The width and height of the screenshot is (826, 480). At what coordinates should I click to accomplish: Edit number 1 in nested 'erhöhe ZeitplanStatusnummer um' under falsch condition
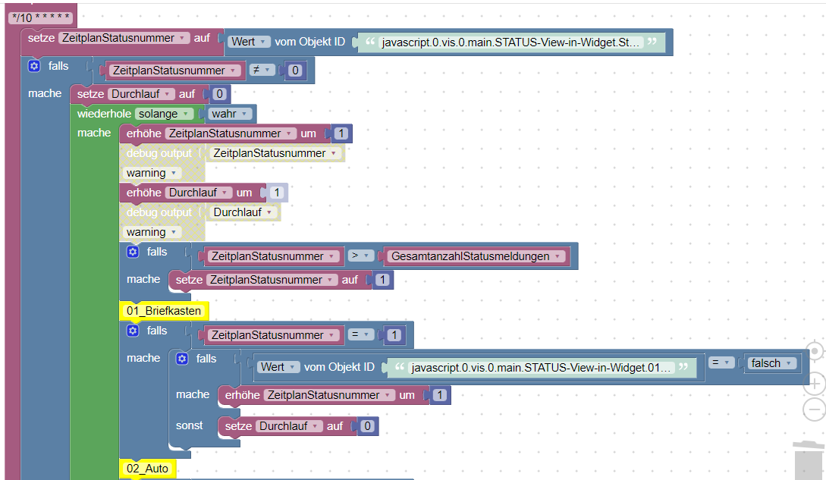pos(440,394)
